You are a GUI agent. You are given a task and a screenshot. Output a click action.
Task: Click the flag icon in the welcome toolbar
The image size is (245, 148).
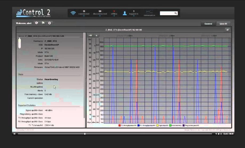43,23
